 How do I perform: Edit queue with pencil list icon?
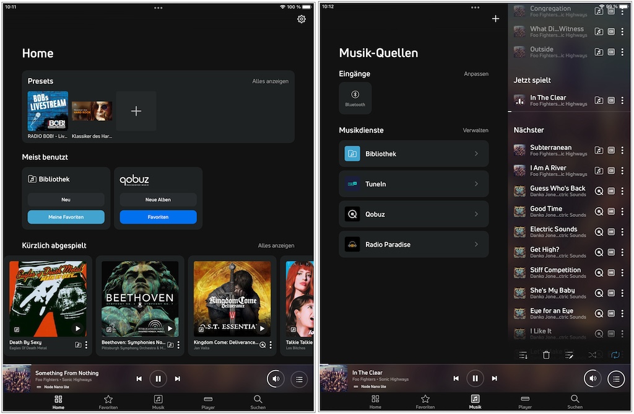tap(570, 355)
